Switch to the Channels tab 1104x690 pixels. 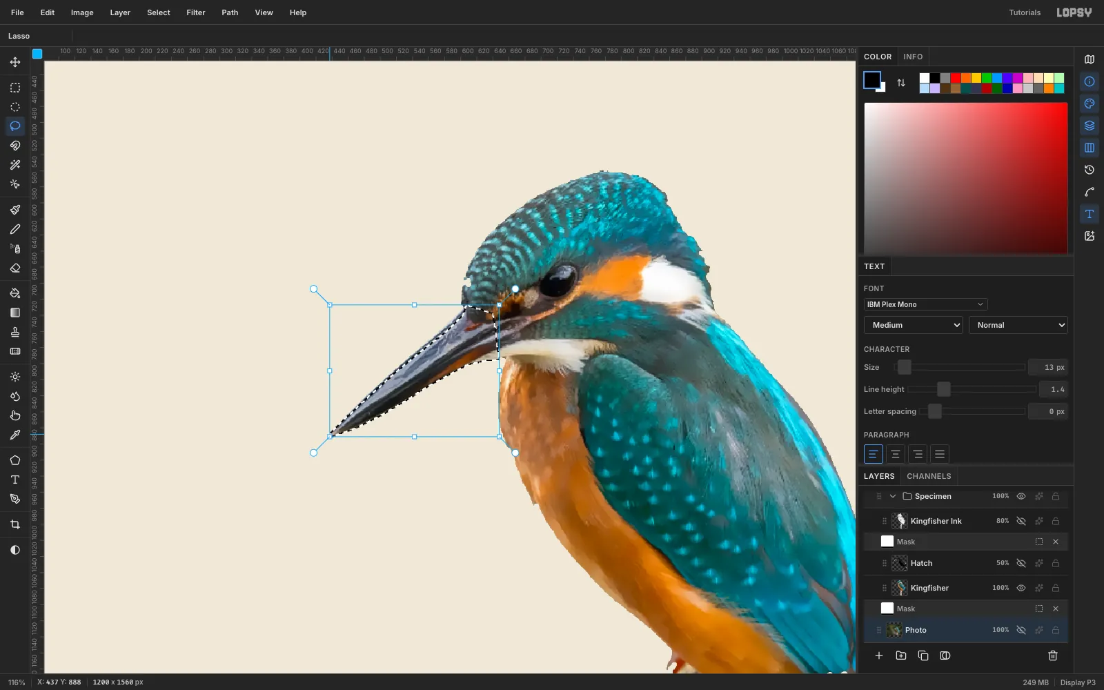(x=929, y=476)
